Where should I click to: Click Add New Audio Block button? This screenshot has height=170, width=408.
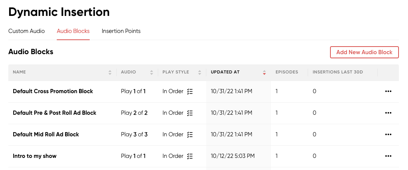364,52
